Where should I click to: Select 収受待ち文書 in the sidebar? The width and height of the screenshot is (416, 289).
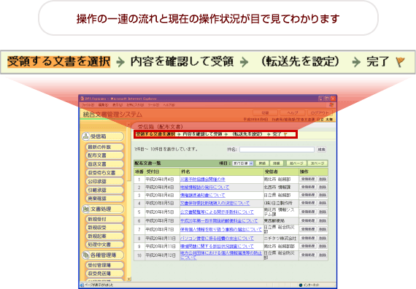(x=104, y=173)
